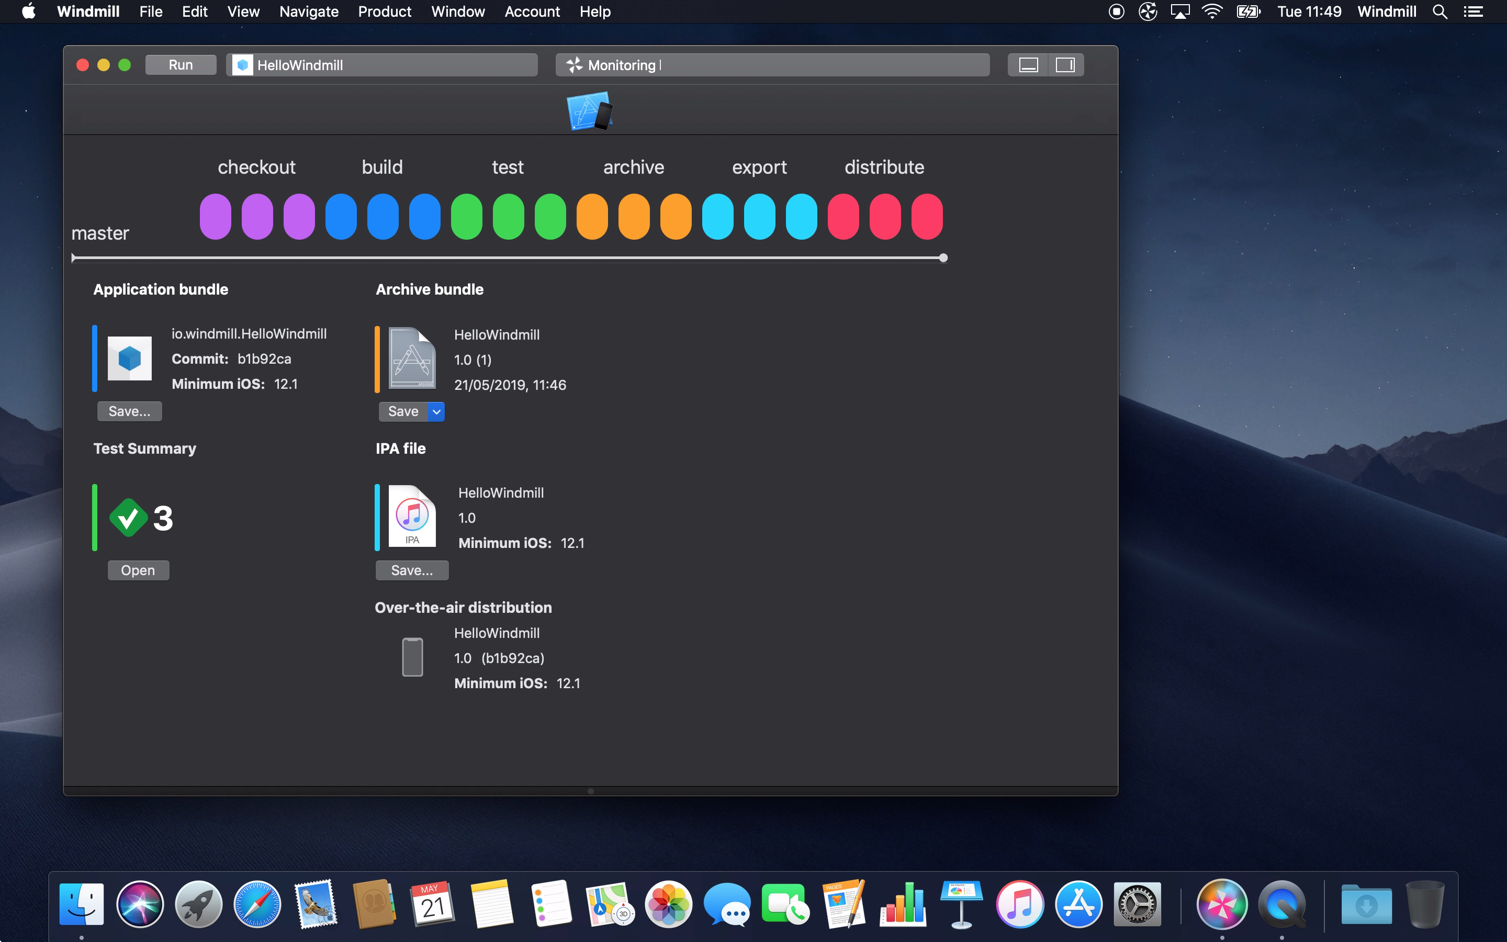
Task: Click the Run button
Action: [181, 65]
